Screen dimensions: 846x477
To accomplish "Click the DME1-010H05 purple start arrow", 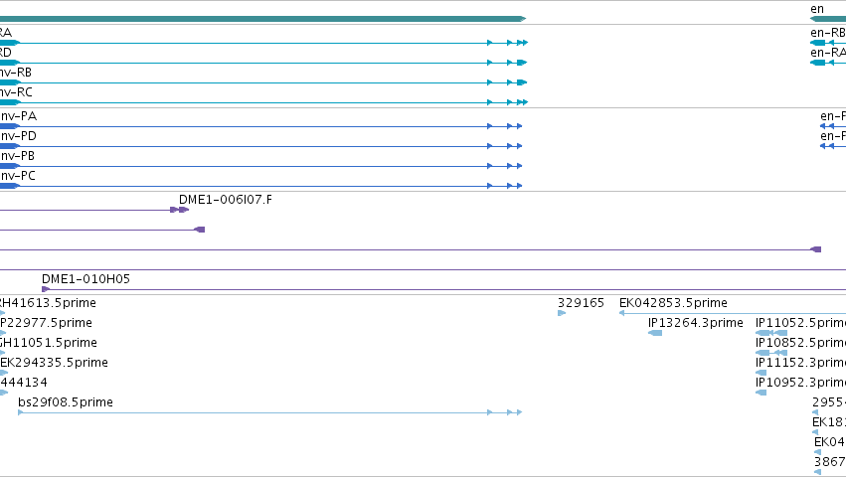I will 46,289.
